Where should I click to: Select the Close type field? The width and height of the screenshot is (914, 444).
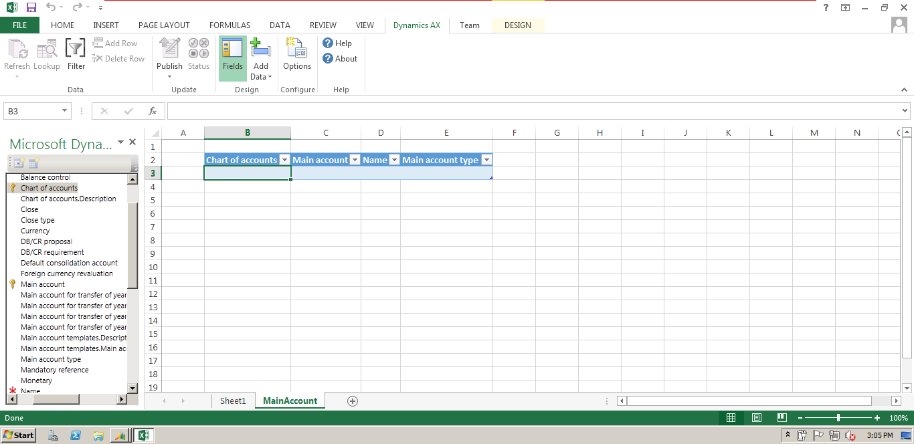point(37,220)
